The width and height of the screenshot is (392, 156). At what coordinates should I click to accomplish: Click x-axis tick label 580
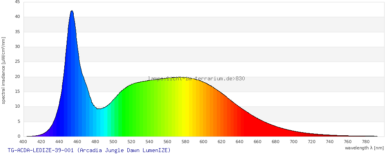coord(185,142)
